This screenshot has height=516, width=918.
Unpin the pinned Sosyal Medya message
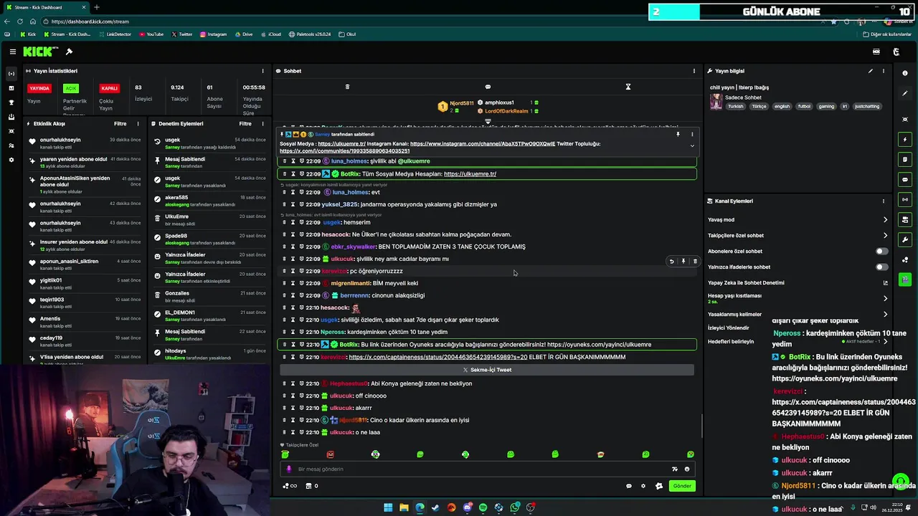click(x=678, y=134)
